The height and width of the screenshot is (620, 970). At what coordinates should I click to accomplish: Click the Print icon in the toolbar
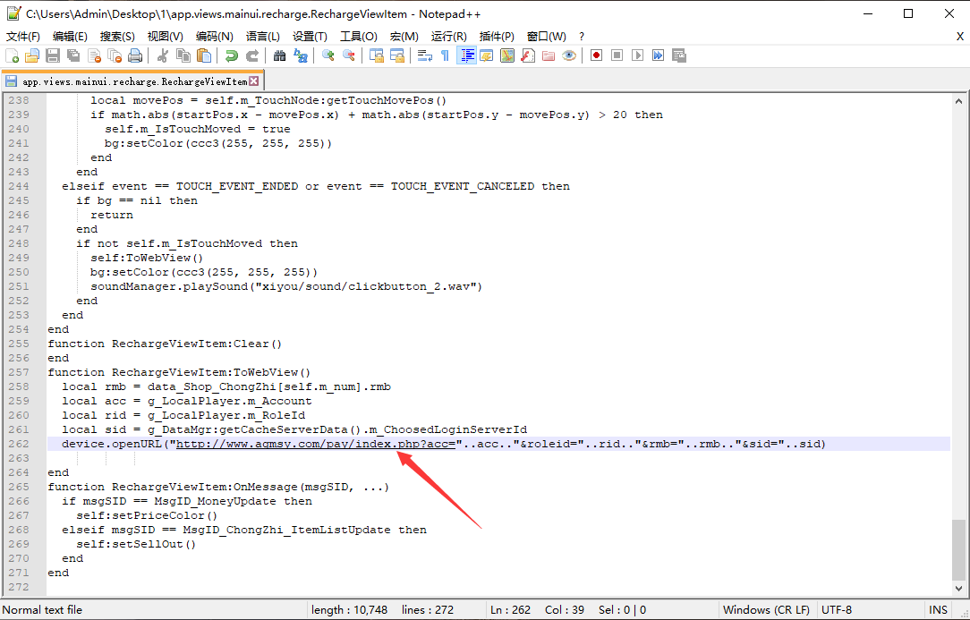[135, 55]
